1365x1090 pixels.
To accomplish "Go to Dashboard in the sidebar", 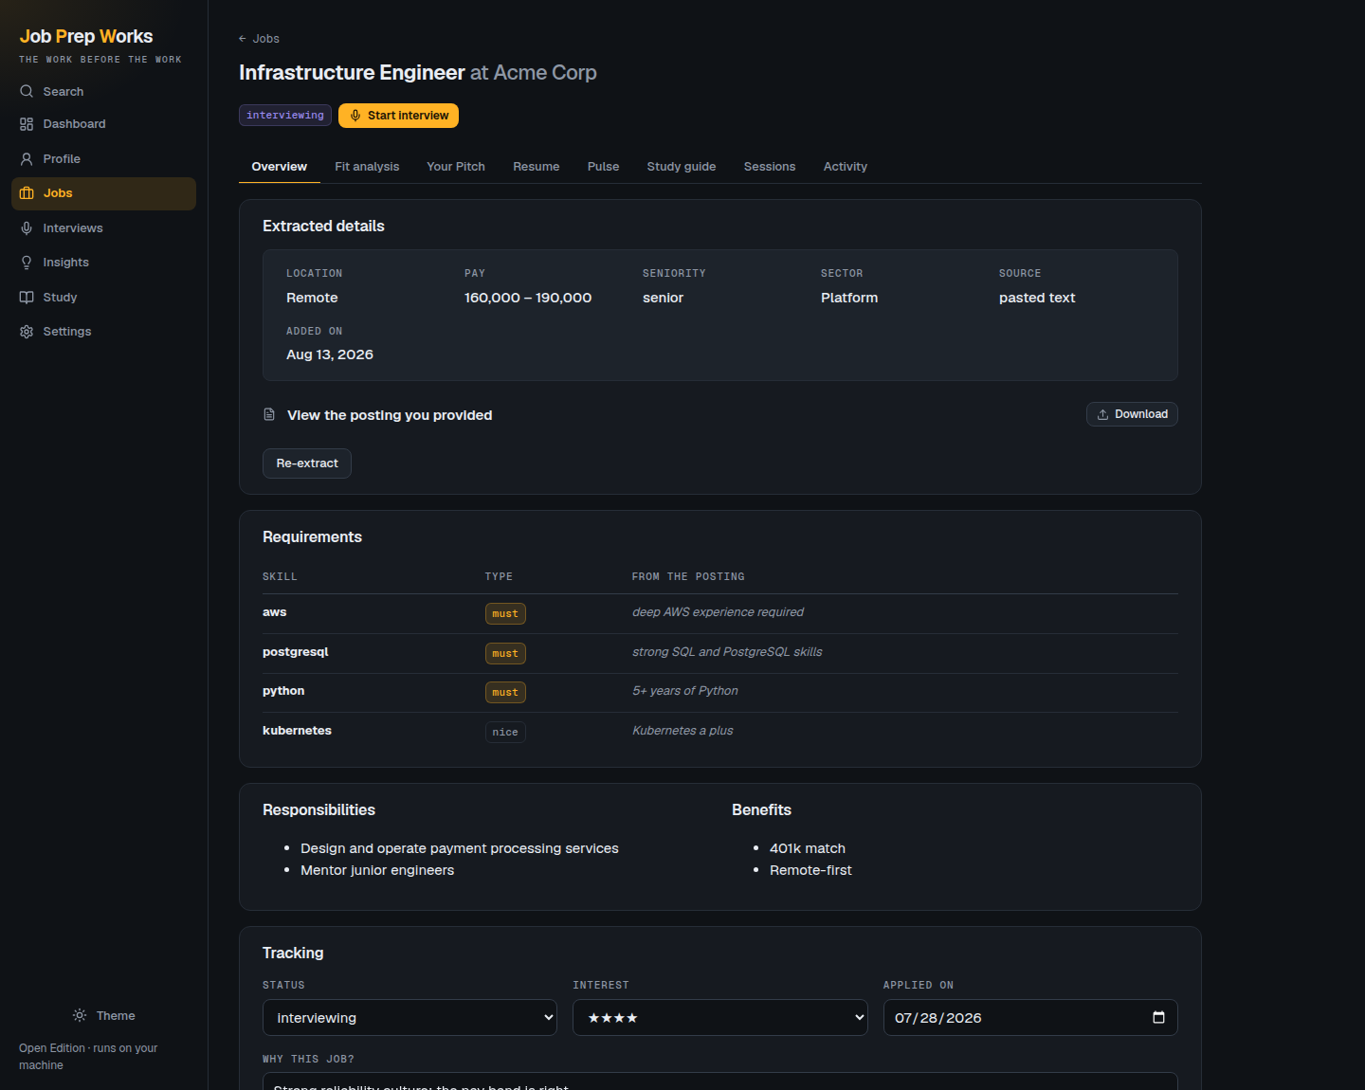I will [x=103, y=124].
